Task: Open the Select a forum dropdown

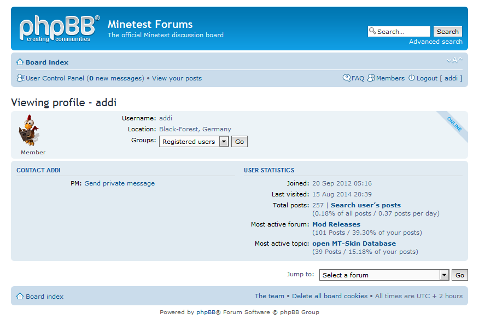Action: click(x=445, y=275)
